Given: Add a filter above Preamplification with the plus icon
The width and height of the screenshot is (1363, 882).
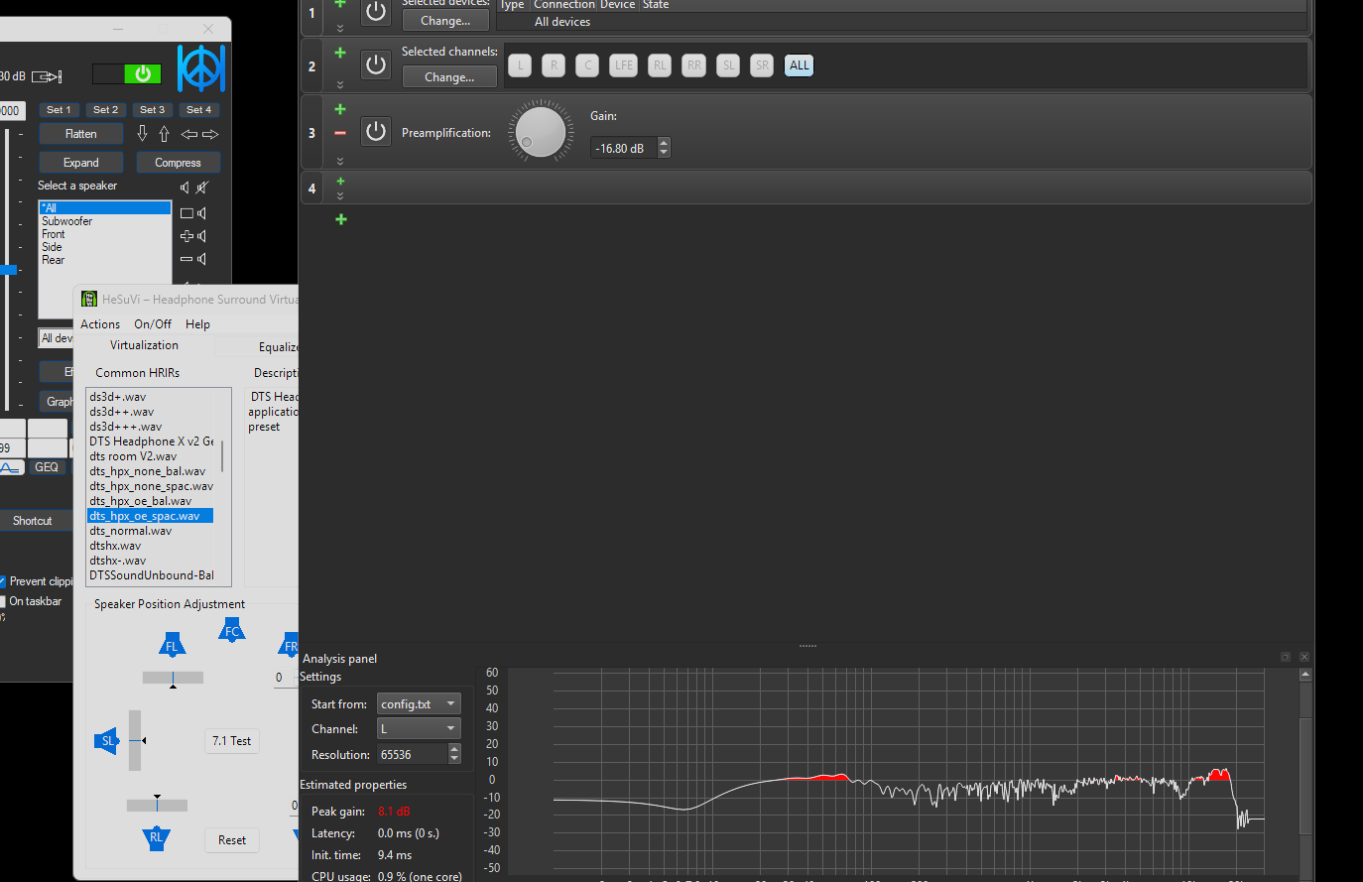Looking at the screenshot, I should pyautogui.click(x=340, y=109).
